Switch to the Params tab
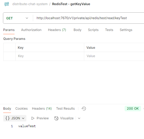This screenshot has width=144, height=139. click(9, 30)
